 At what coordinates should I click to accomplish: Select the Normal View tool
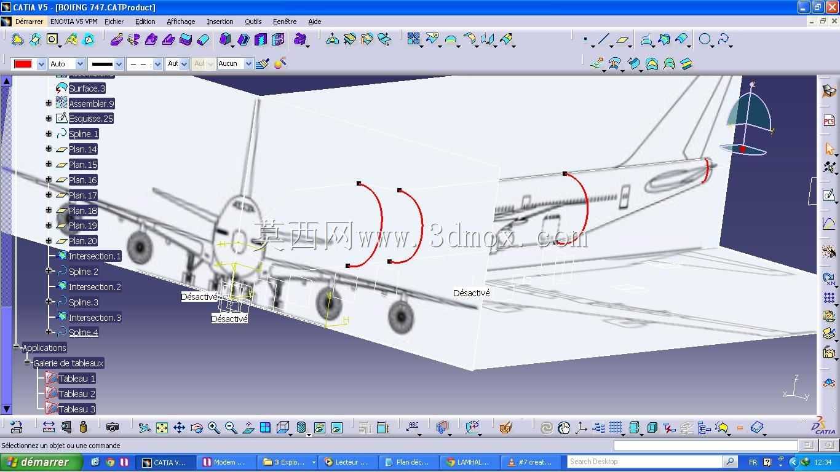248,428
